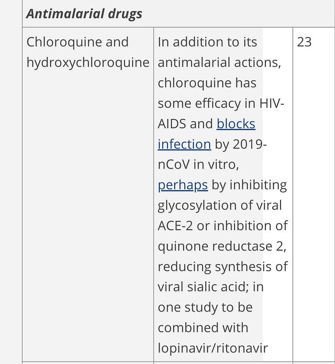Click the word "hydroxychloroquine" in first column

[x=88, y=63]
